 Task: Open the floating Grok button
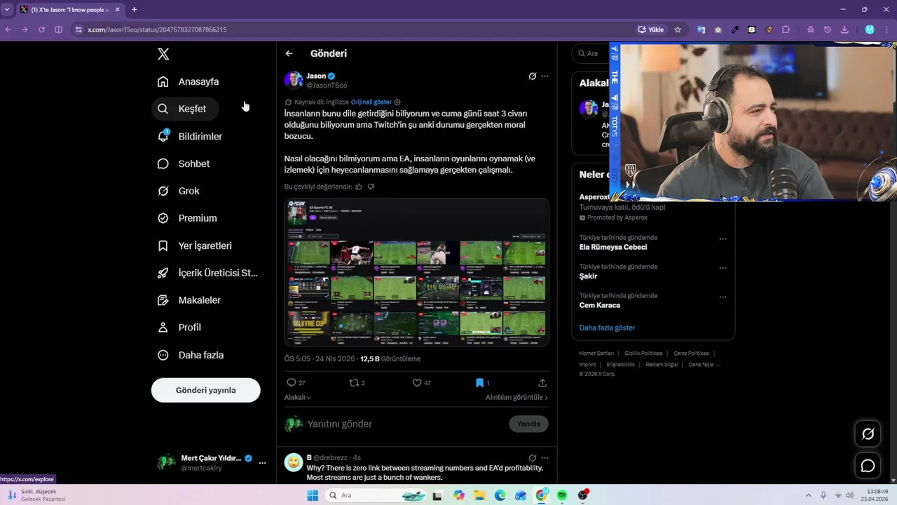868,434
